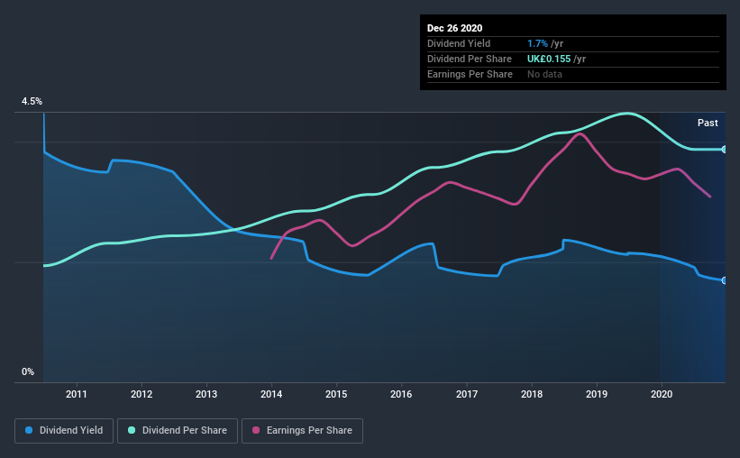Screen dimensions: 740x458
Task: Click the 0% y-axis label
Action: coord(28,372)
